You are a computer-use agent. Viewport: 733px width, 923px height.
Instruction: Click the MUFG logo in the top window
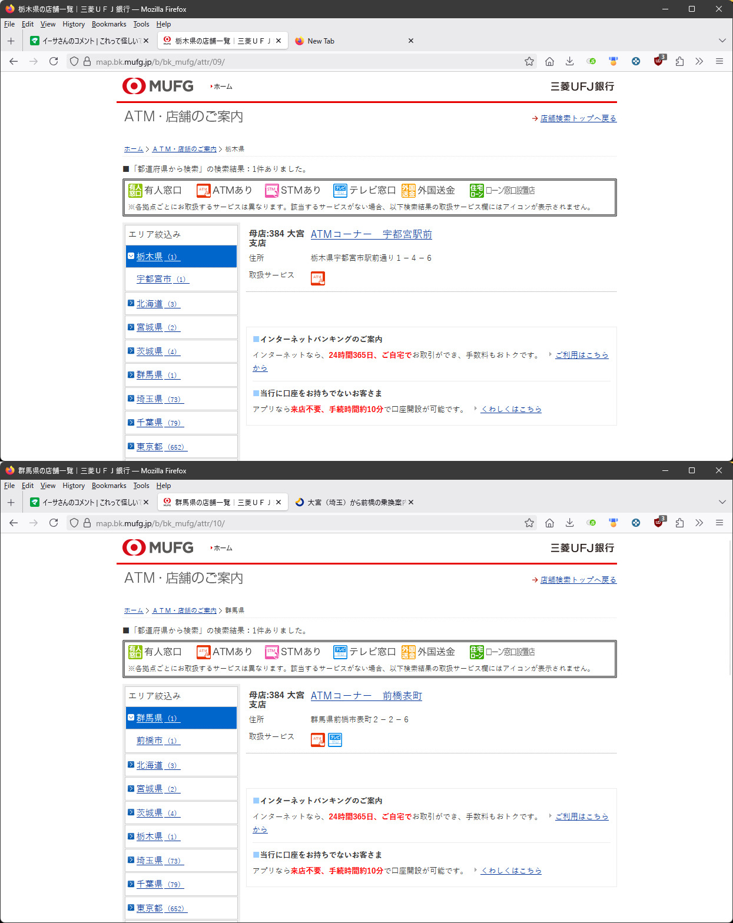[158, 86]
